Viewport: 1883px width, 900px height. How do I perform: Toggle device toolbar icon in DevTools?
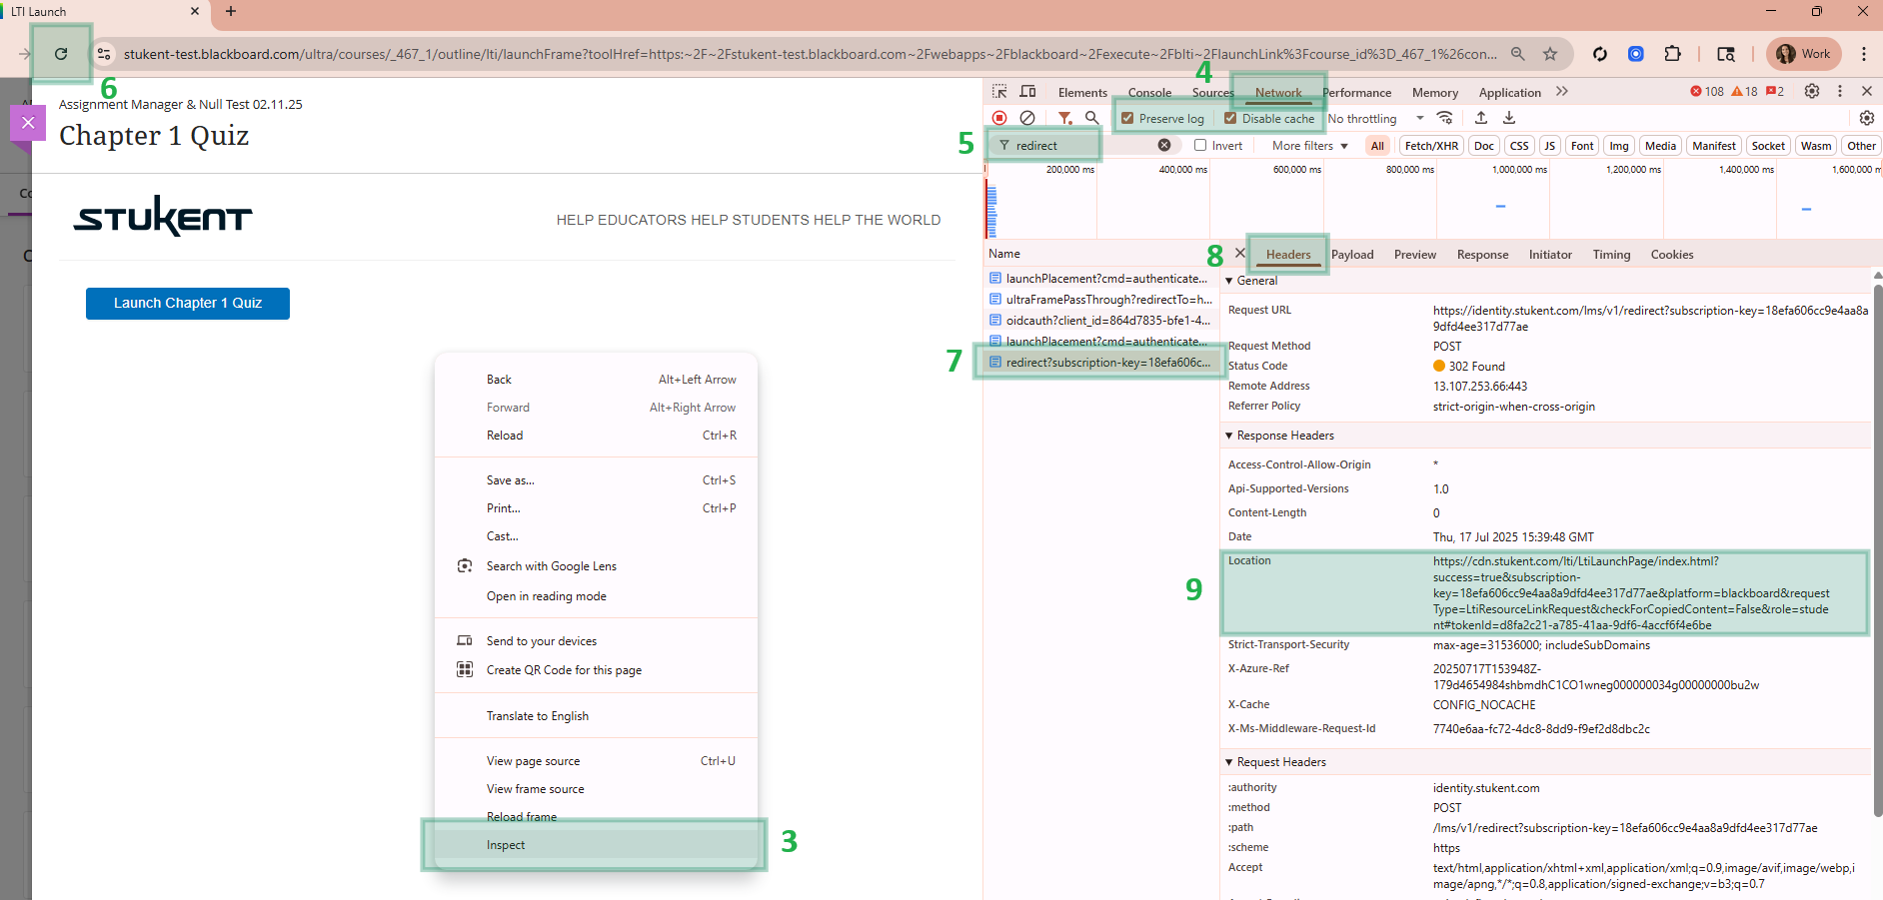coord(1027,92)
